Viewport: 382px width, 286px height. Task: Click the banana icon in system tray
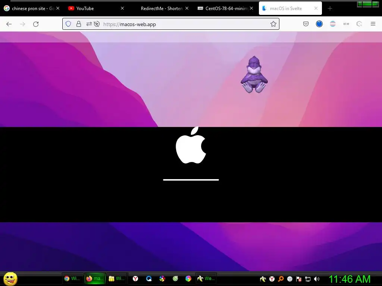pos(263,279)
